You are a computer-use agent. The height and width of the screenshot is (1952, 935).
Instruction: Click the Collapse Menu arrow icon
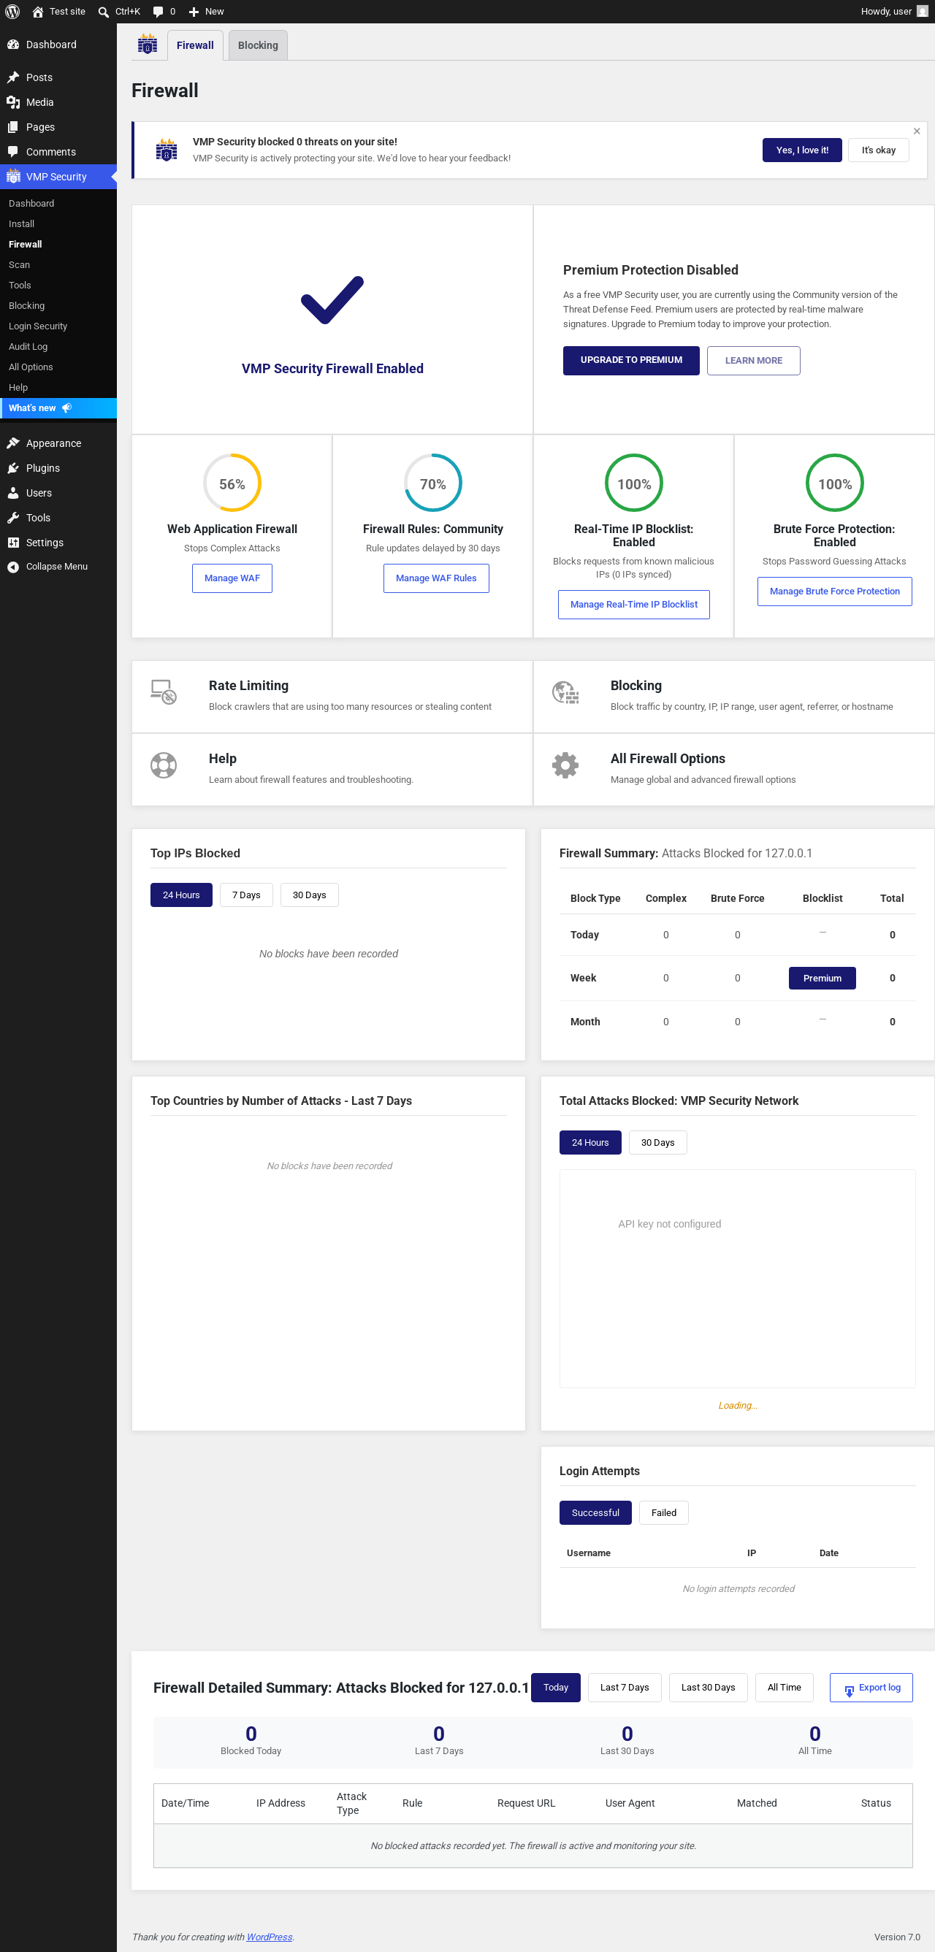13,567
